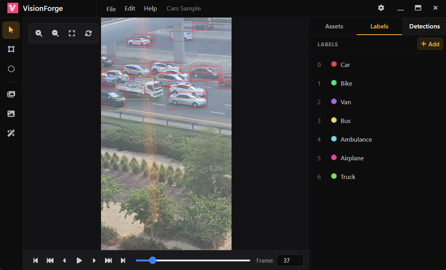
Task: Select the Bike label text
Action: (x=347, y=83)
